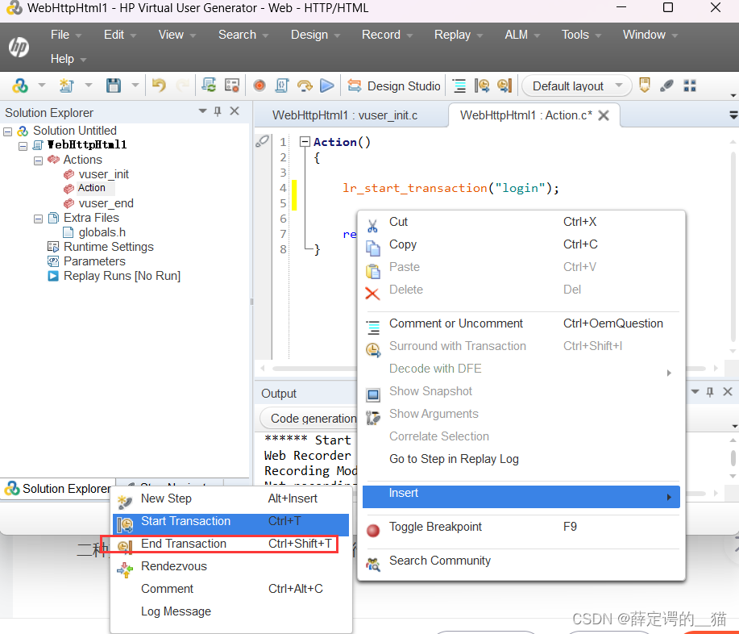Click the Insert End Transaction toolbar icon
Viewport: 739px width, 634px height.
coord(504,86)
